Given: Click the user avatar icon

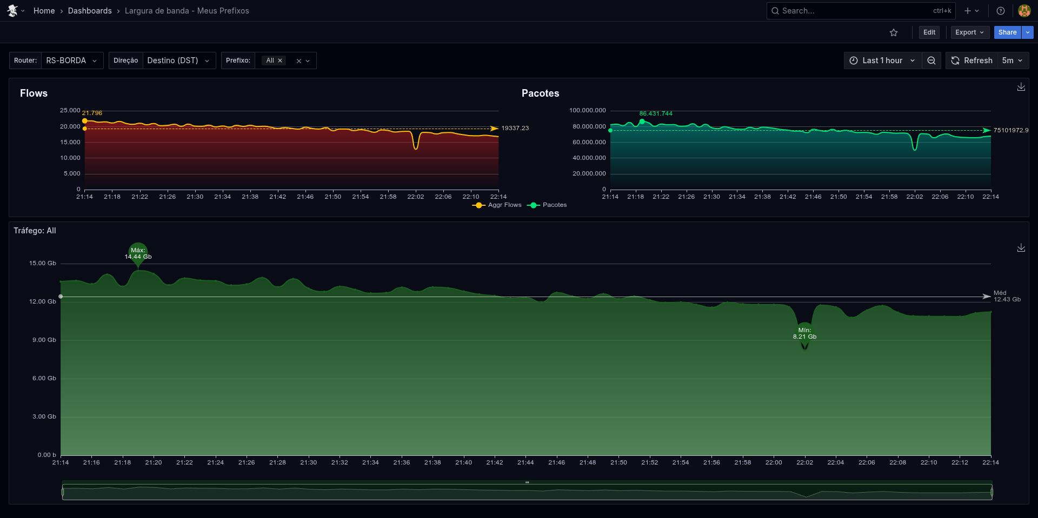Looking at the screenshot, I should [1024, 11].
